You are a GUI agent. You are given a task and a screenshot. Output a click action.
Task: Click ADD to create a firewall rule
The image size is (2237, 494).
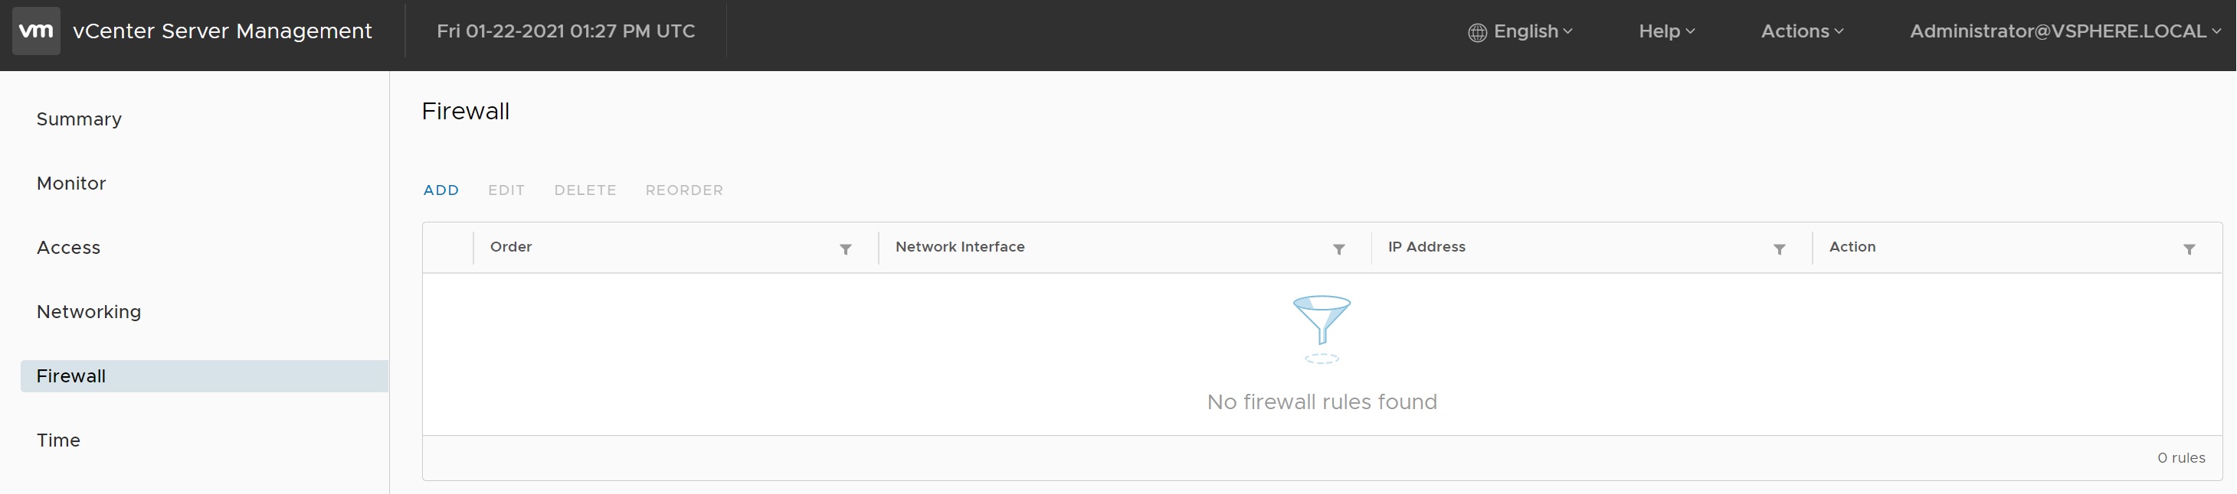click(x=441, y=190)
